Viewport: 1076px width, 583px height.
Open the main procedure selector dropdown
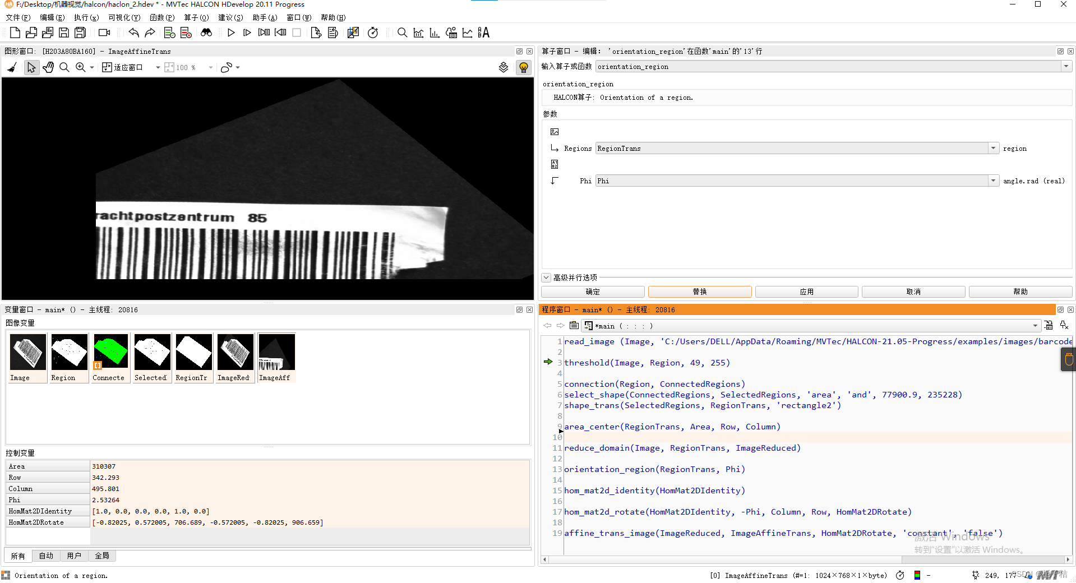1035,326
